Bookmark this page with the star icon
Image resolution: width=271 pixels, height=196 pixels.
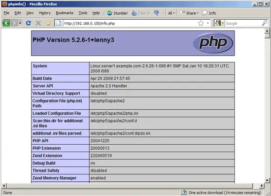coord(201,23)
